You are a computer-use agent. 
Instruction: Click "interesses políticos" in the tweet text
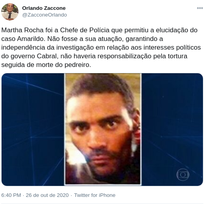[172, 47]
